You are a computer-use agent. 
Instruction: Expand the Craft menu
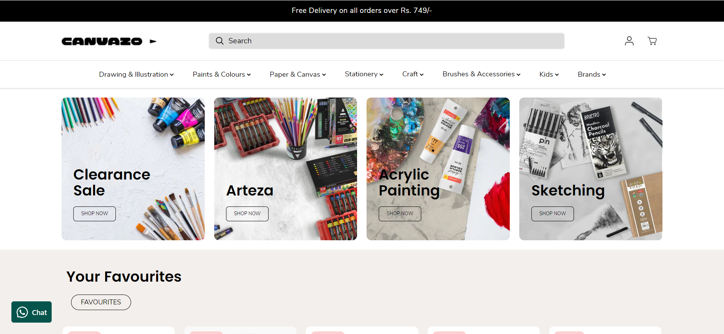click(x=413, y=74)
